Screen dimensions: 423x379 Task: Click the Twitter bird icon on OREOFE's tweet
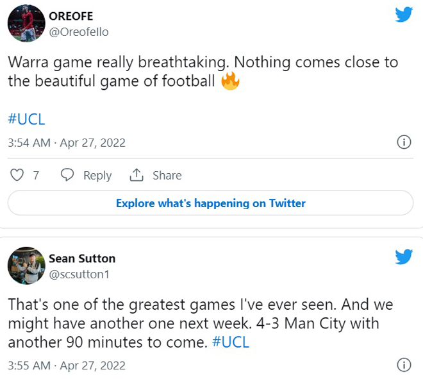click(404, 14)
